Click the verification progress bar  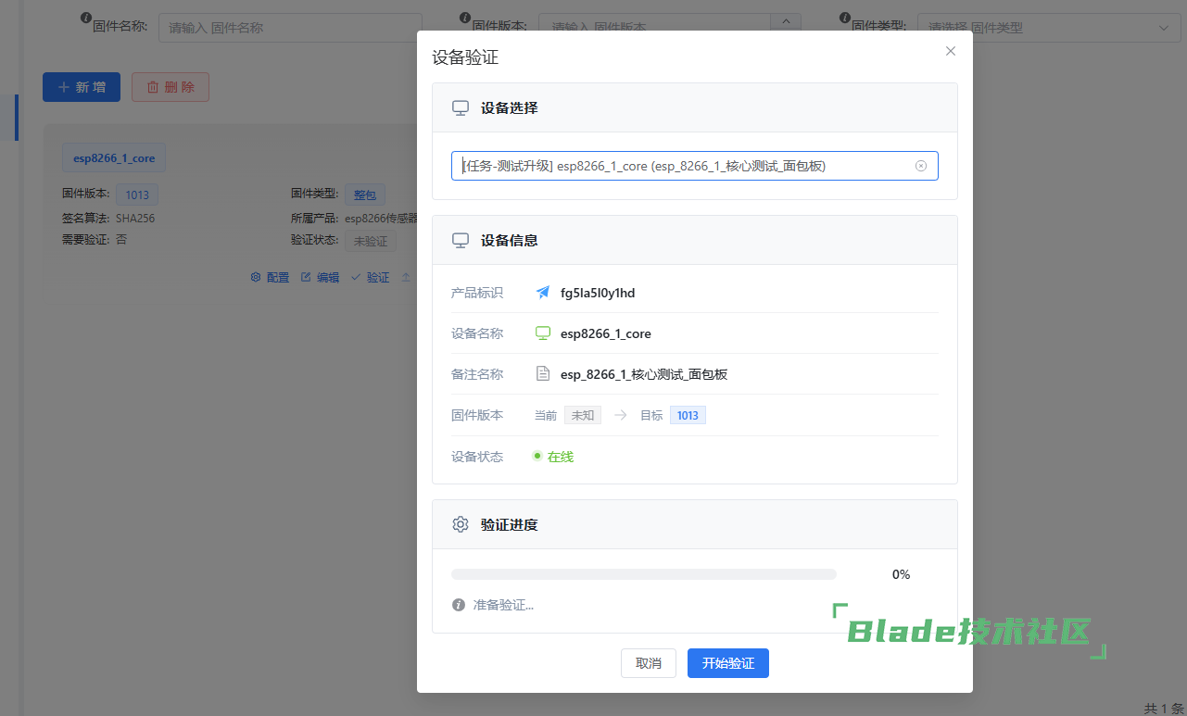pyautogui.click(x=643, y=574)
